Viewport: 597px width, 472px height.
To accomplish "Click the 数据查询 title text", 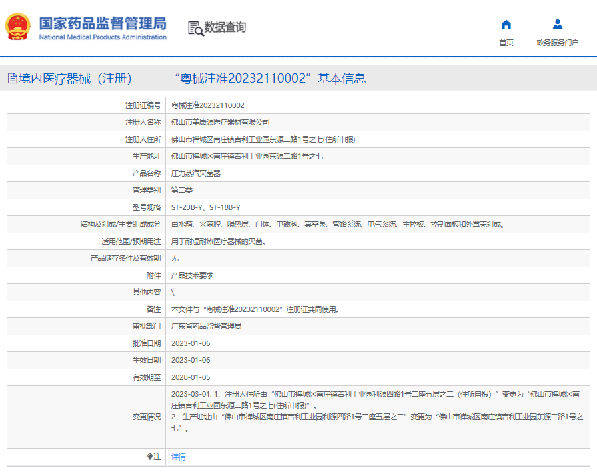I will tap(225, 27).
